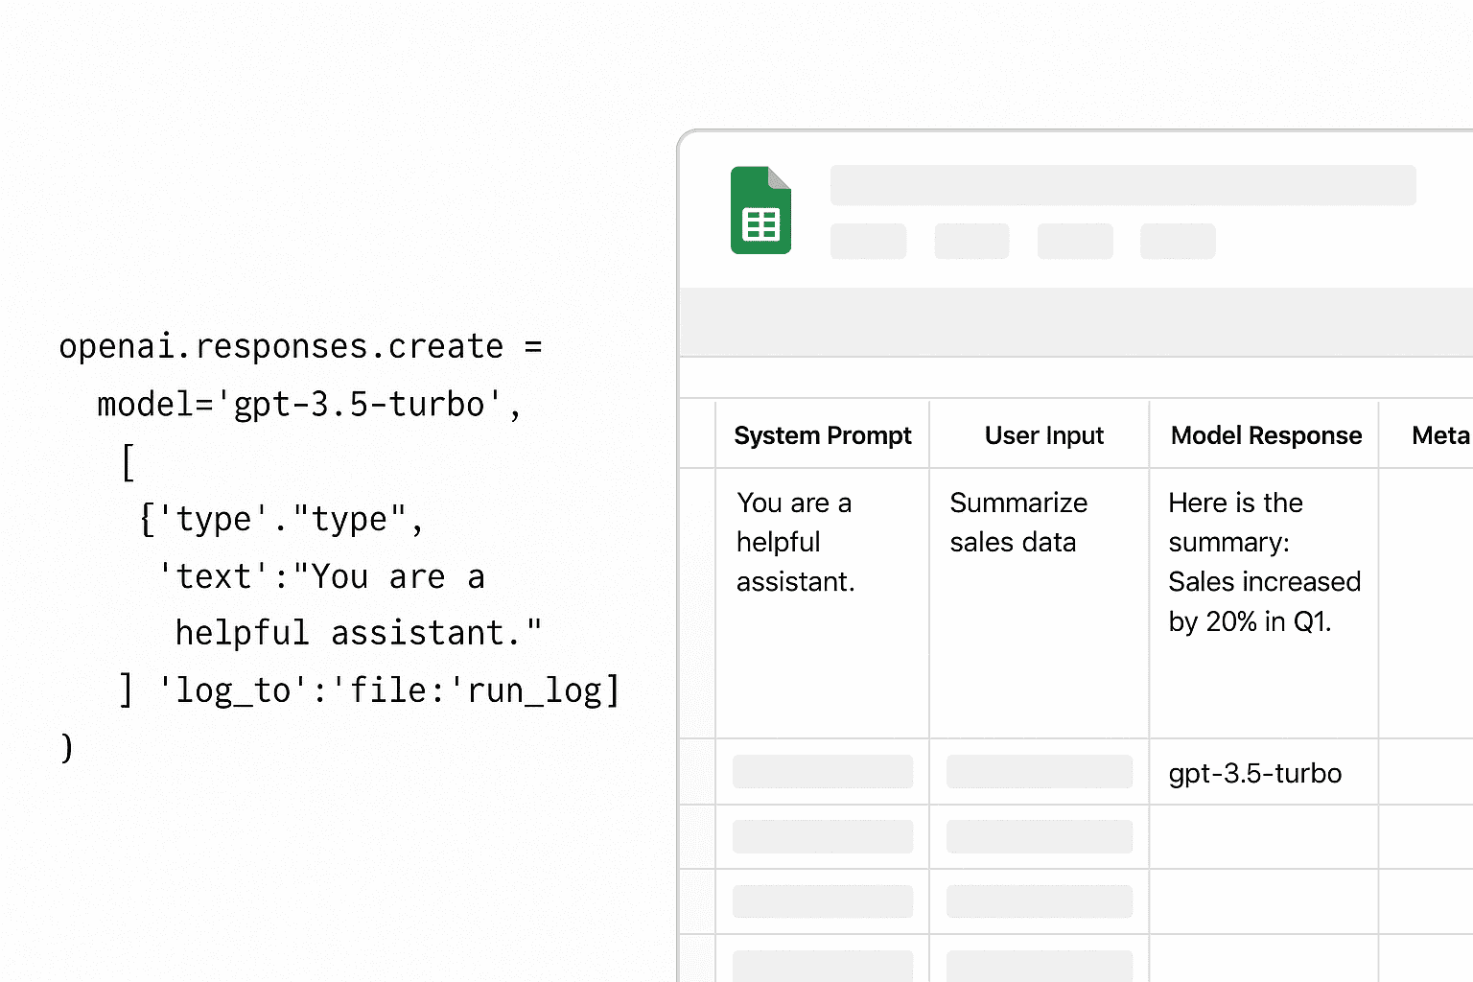Click the gray toolbar strip
The width and height of the screenshot is (1473, 982).
pos(1074,322)
